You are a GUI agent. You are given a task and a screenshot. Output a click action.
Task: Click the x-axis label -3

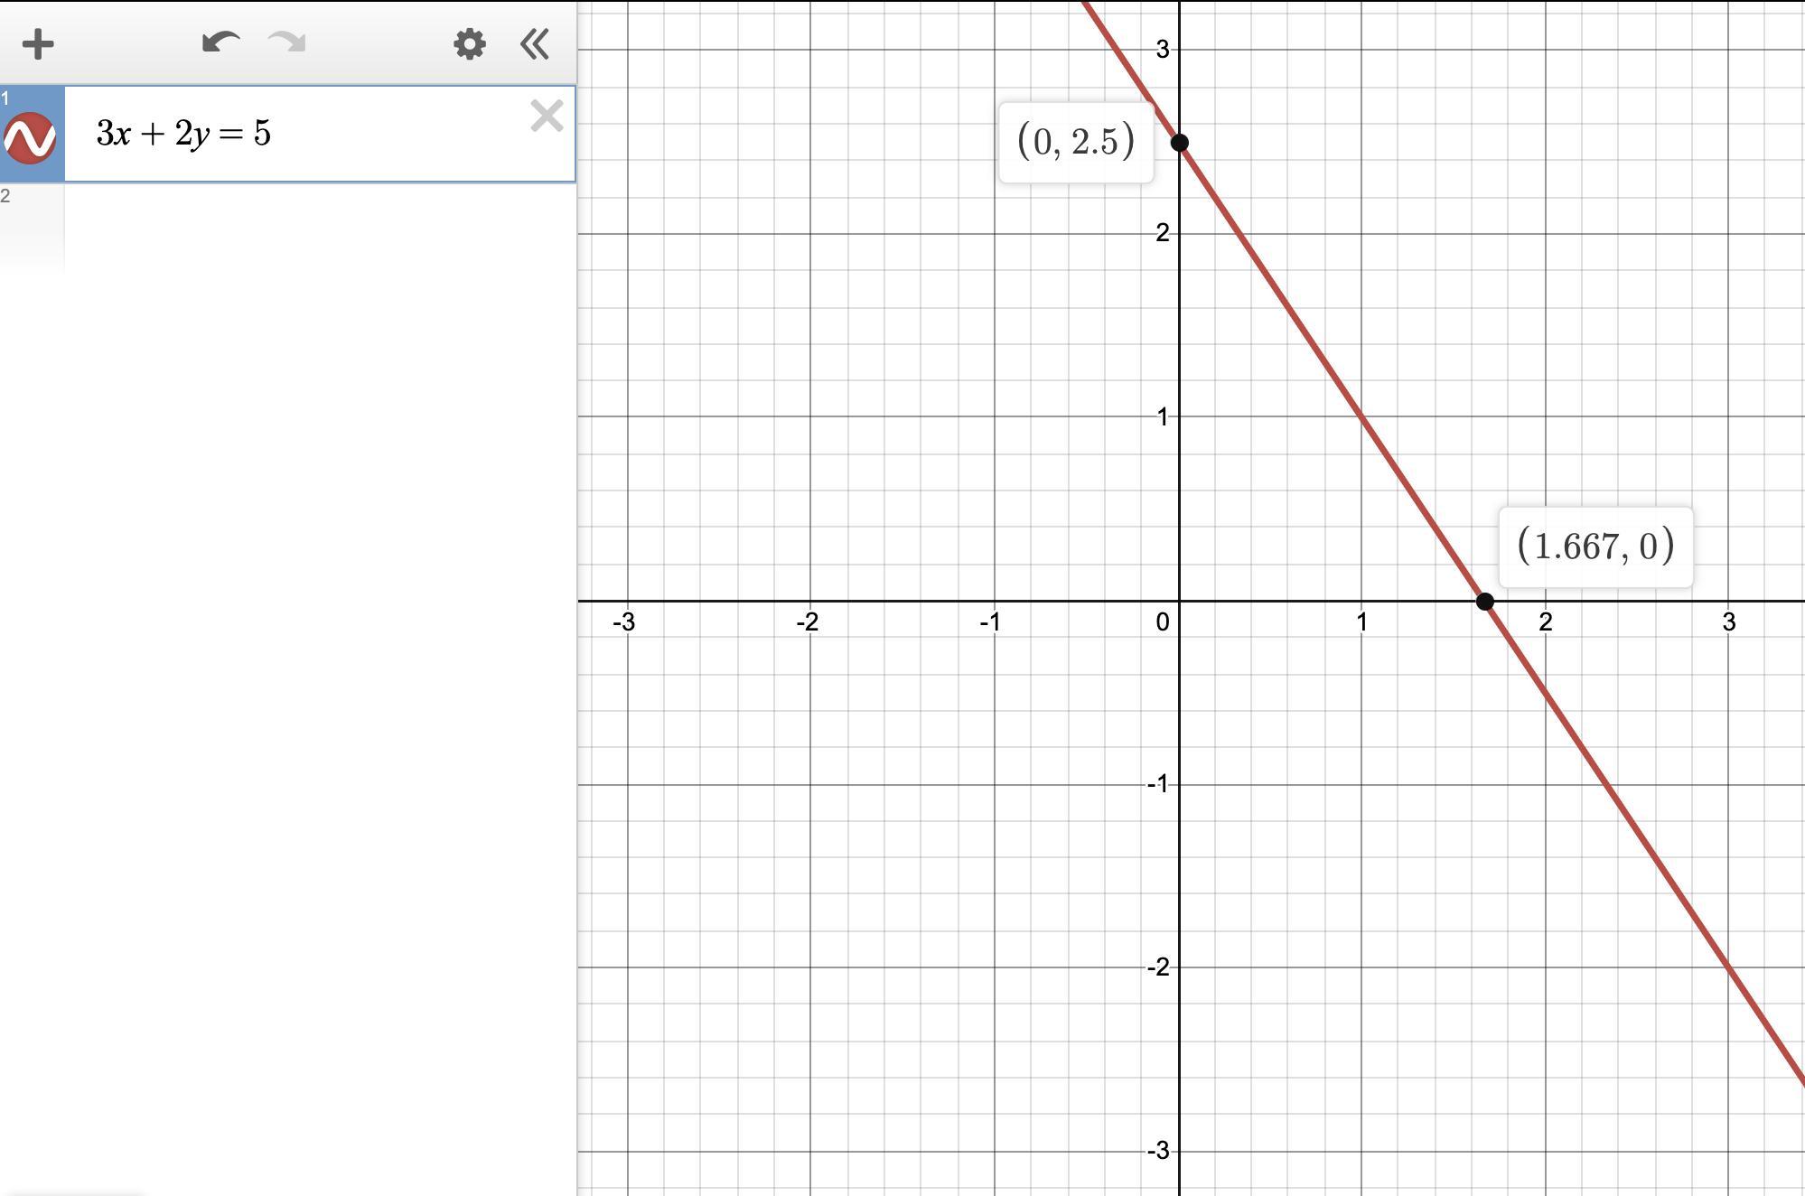623,621
